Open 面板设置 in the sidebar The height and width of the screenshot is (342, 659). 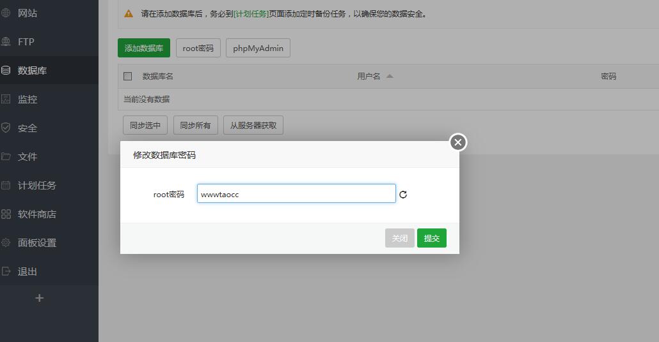tap(36, 242)
